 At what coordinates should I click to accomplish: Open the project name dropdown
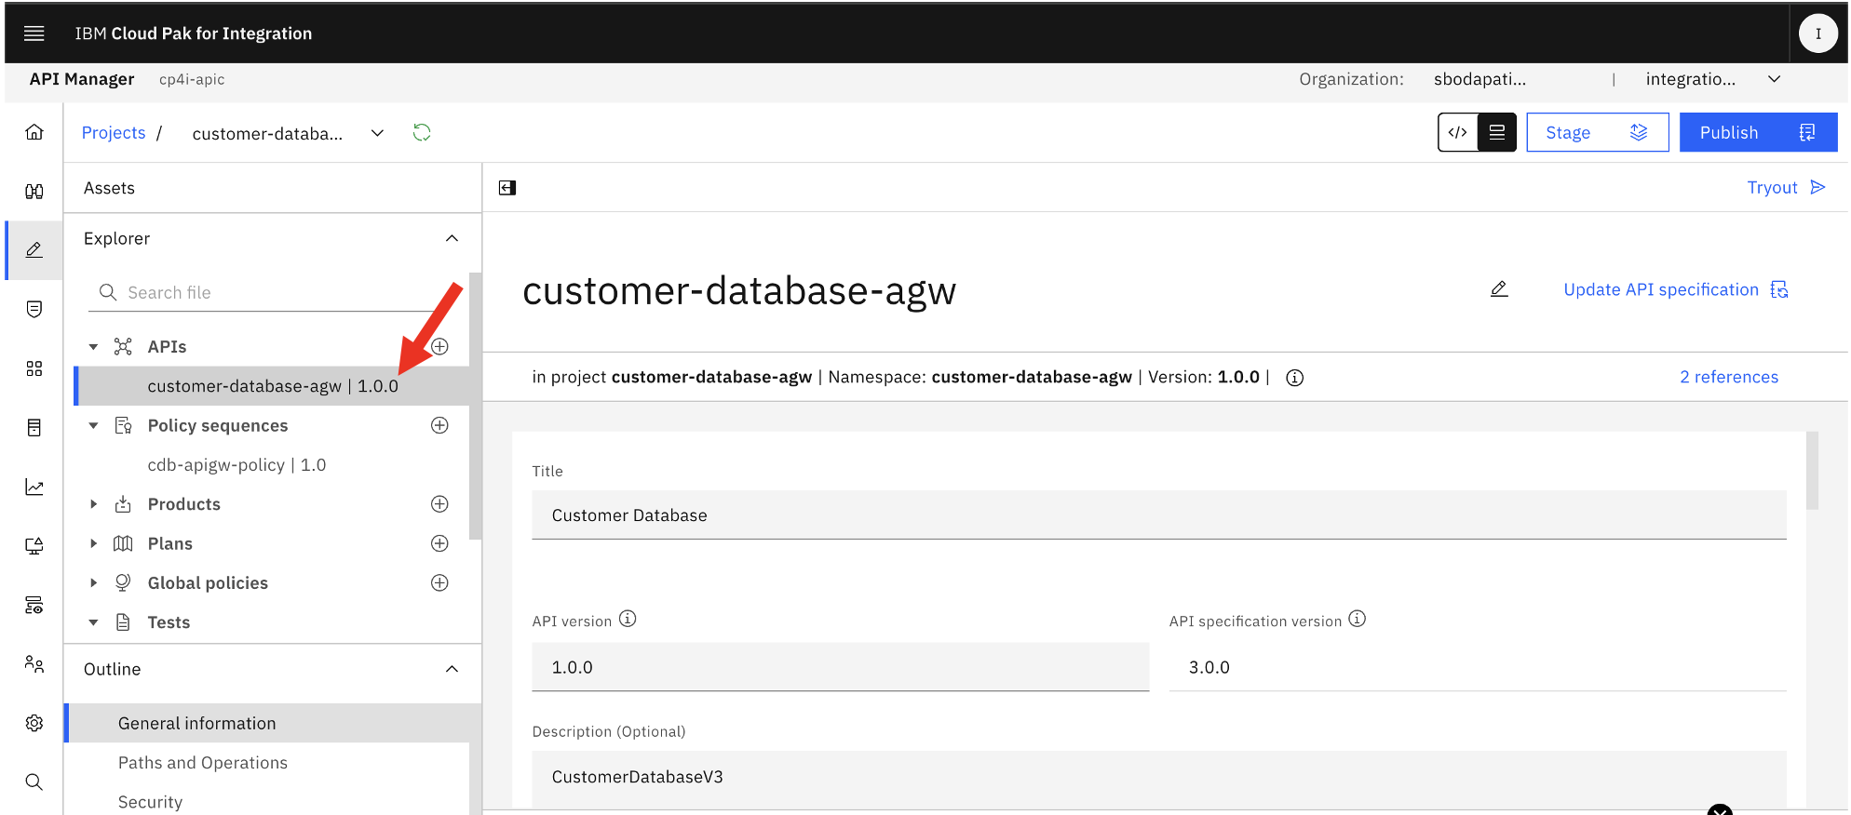377,133
